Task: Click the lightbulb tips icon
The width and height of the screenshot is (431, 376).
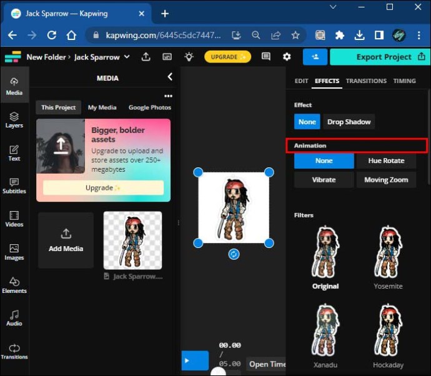Action: click(x=188, y=57)
